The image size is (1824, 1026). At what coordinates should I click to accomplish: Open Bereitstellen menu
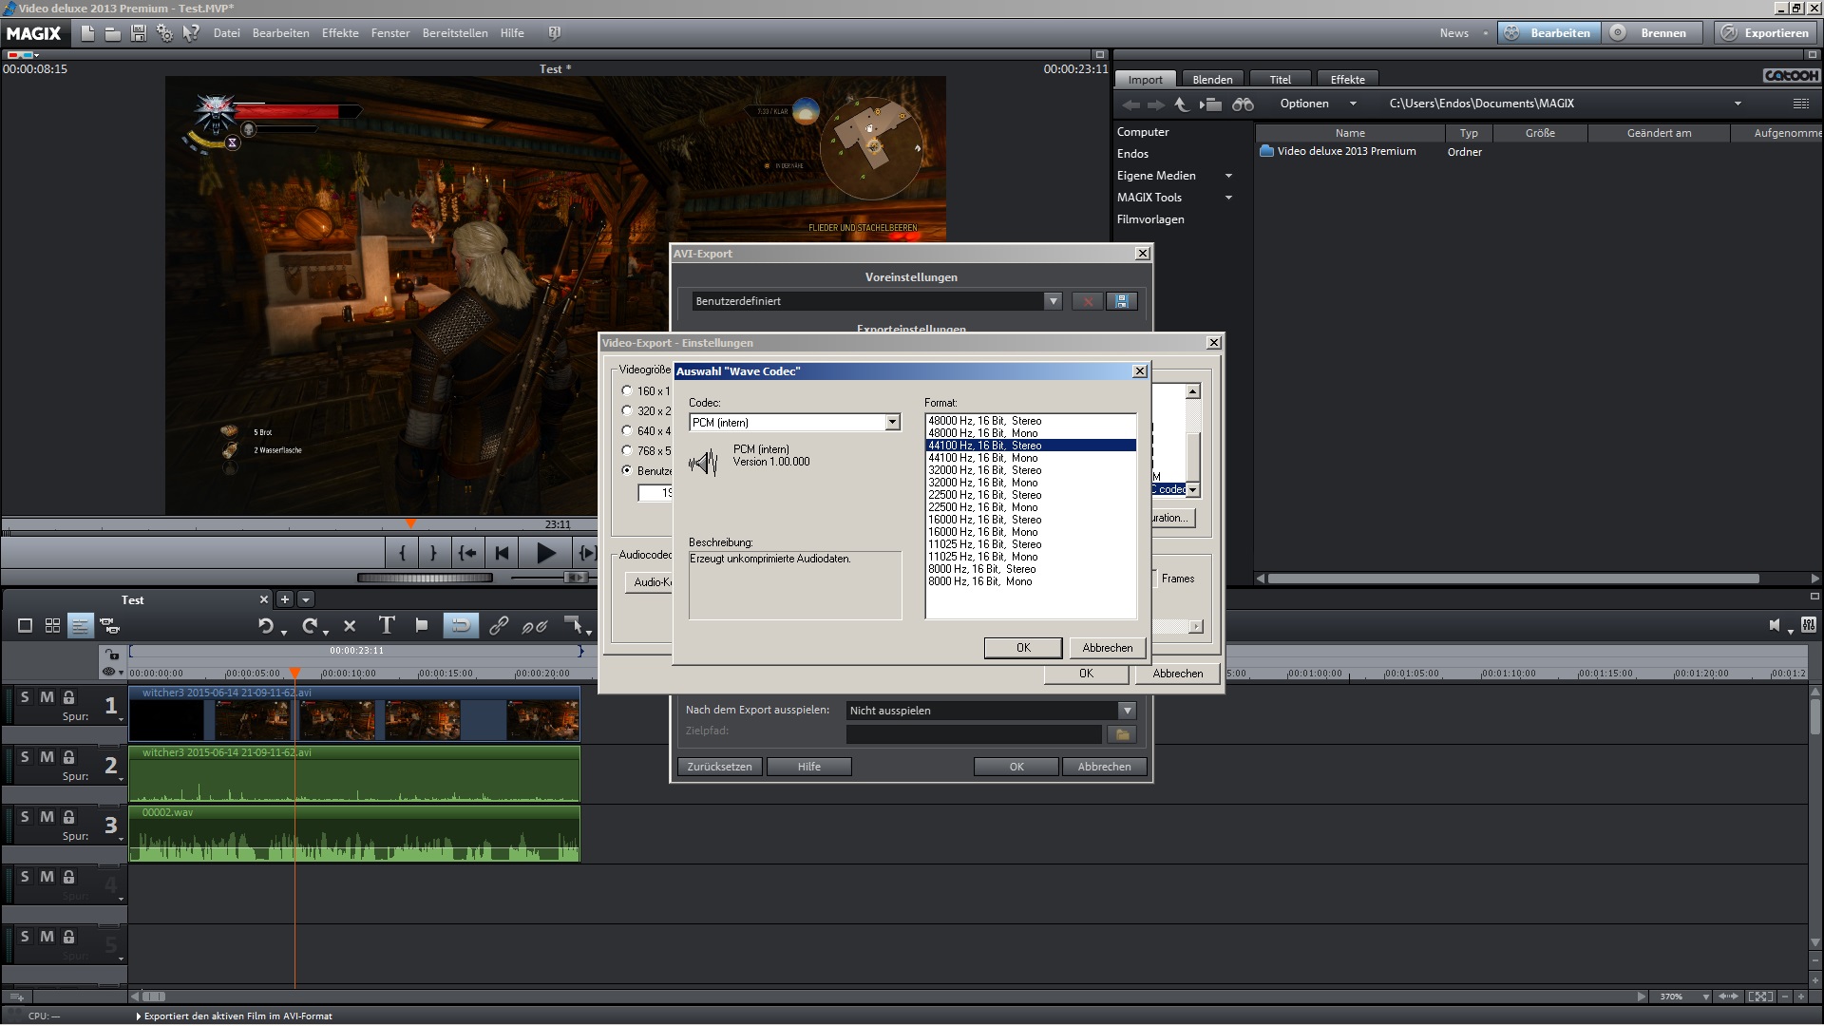click(x=455, y=33)
